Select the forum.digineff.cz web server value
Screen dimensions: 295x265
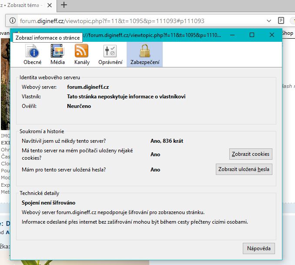[x=87, y=87]
